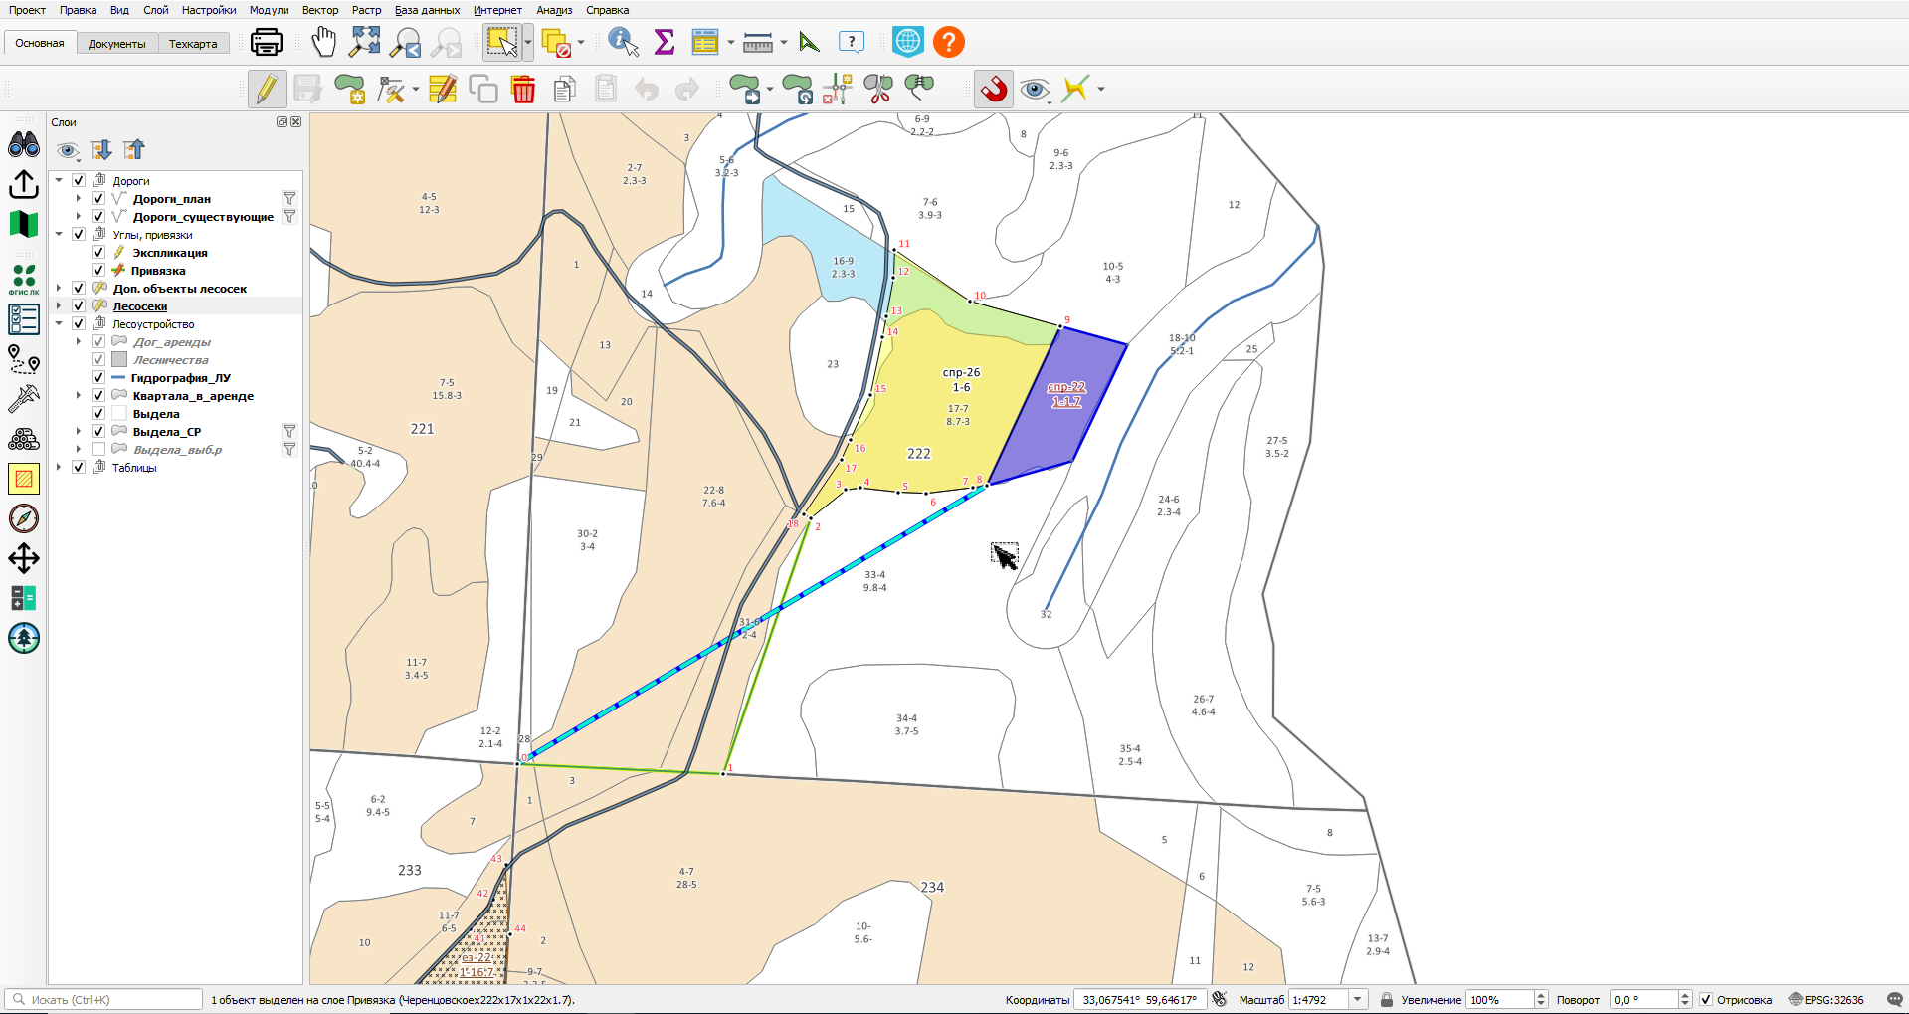This screenshot has height=1014, width=1909.
Task: Toggle the Отрисовка render checkbox
Action: point(1706,1000)
